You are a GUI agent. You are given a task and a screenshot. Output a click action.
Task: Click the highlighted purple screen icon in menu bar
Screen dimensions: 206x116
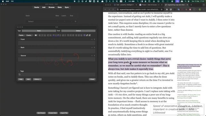pyautogui.click(x=177, y=1)
